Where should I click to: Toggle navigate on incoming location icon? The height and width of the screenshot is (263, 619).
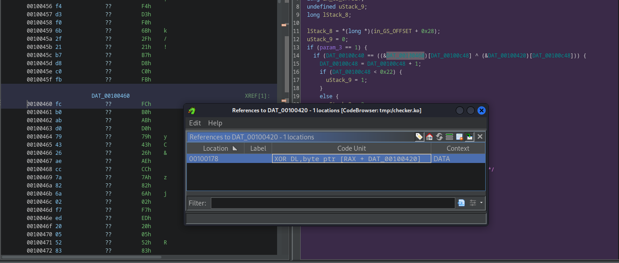click(469, 137)
